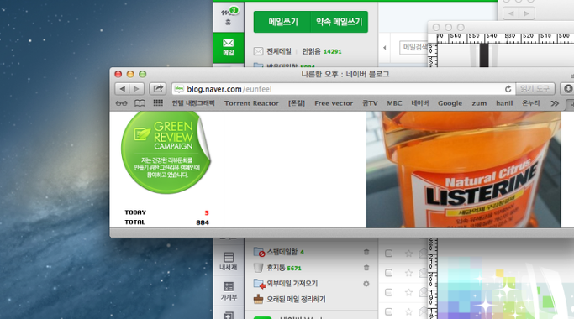The image size is (574, 319).
Task: Click forward arrow in the top-right background window
Action: 527,13
